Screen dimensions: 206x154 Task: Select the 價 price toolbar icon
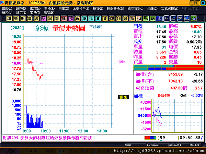[30, 18]
